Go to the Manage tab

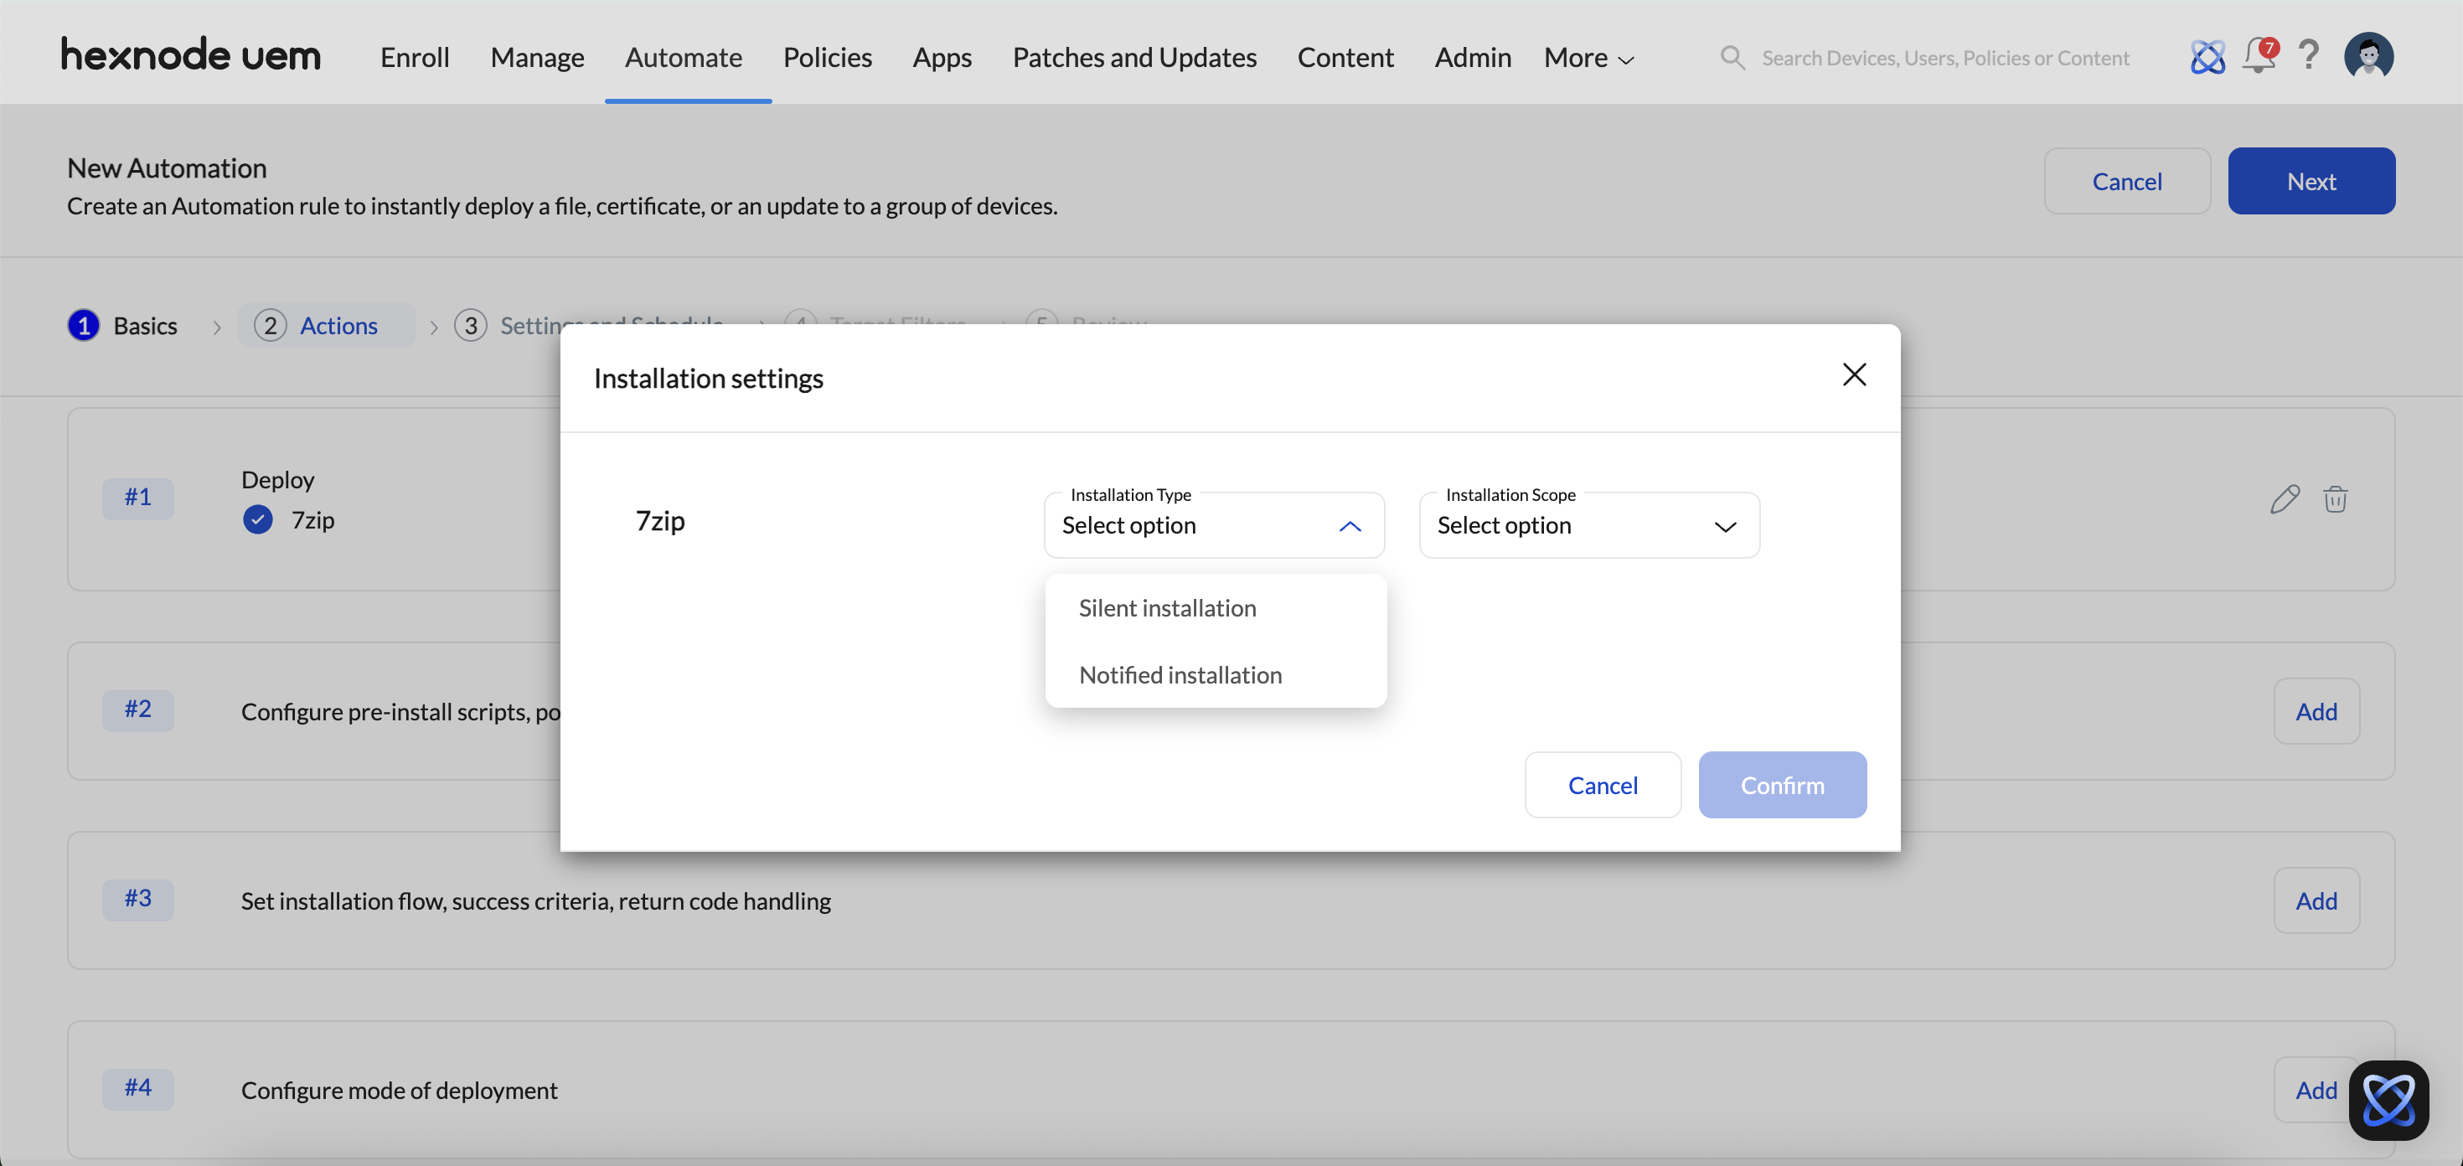pyautogui.click(x=537, y=57)
